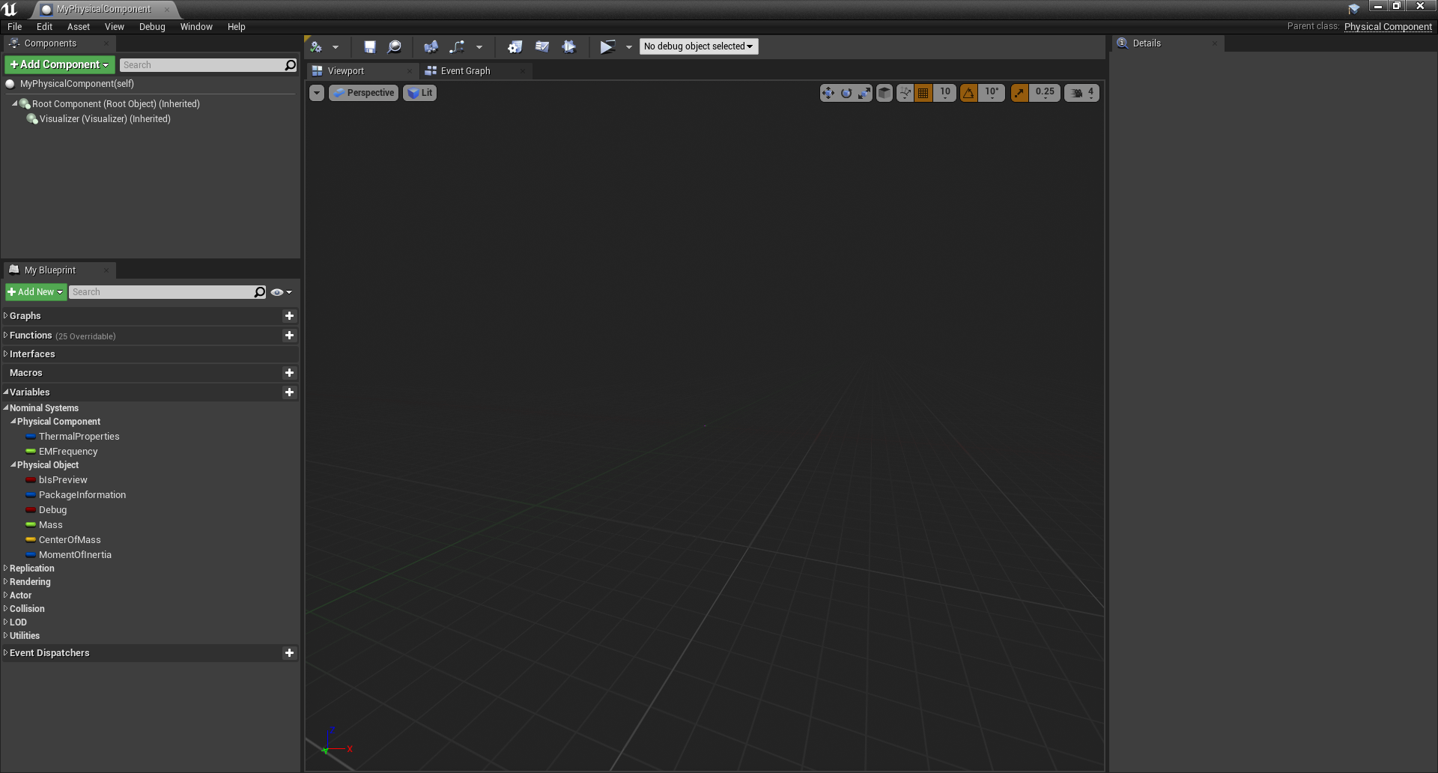Open the Class Settings icon
This screenshot has width=1438, height=773.
(x=515, y=46)
